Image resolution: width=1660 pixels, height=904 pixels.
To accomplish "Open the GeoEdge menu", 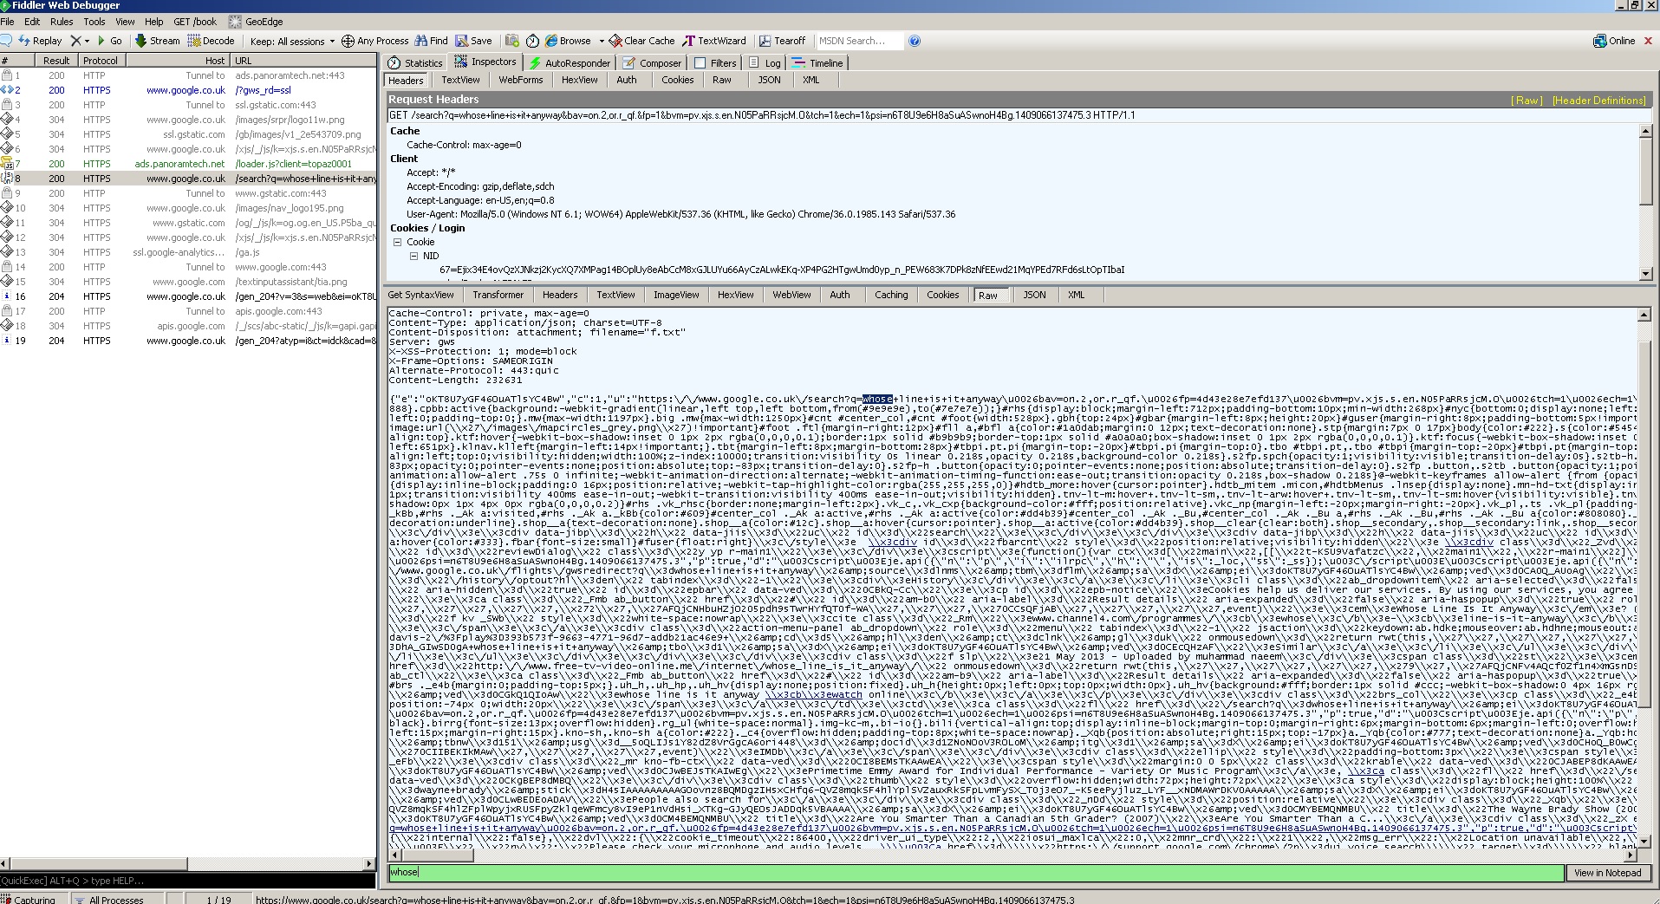I will coord(257,22).
